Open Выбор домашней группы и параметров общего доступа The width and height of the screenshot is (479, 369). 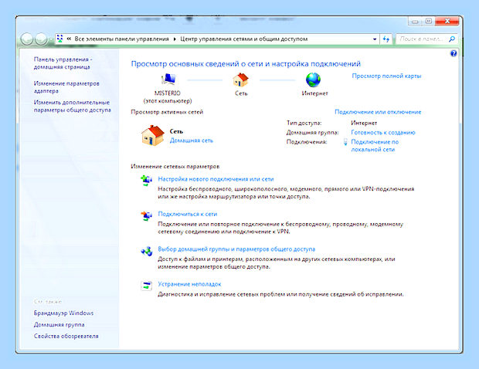(x=236, y=249)
